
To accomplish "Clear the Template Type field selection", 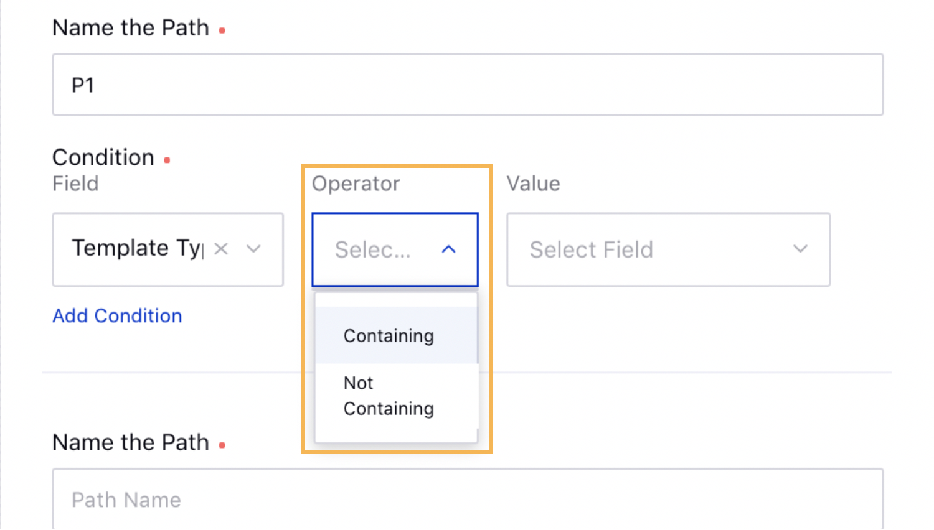I will (221, 249).
